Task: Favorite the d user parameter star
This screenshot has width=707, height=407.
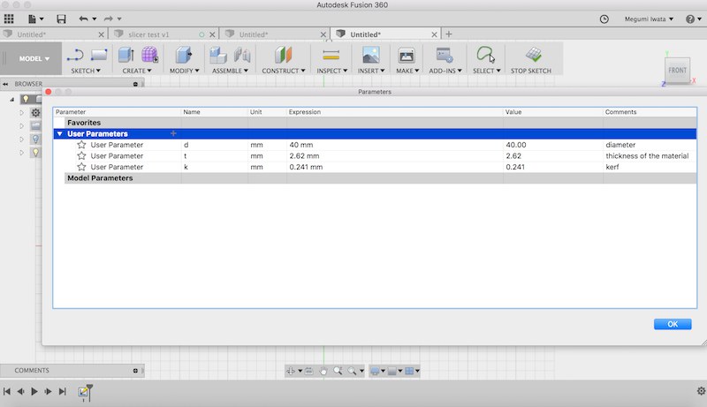Action: click(81, 145)
